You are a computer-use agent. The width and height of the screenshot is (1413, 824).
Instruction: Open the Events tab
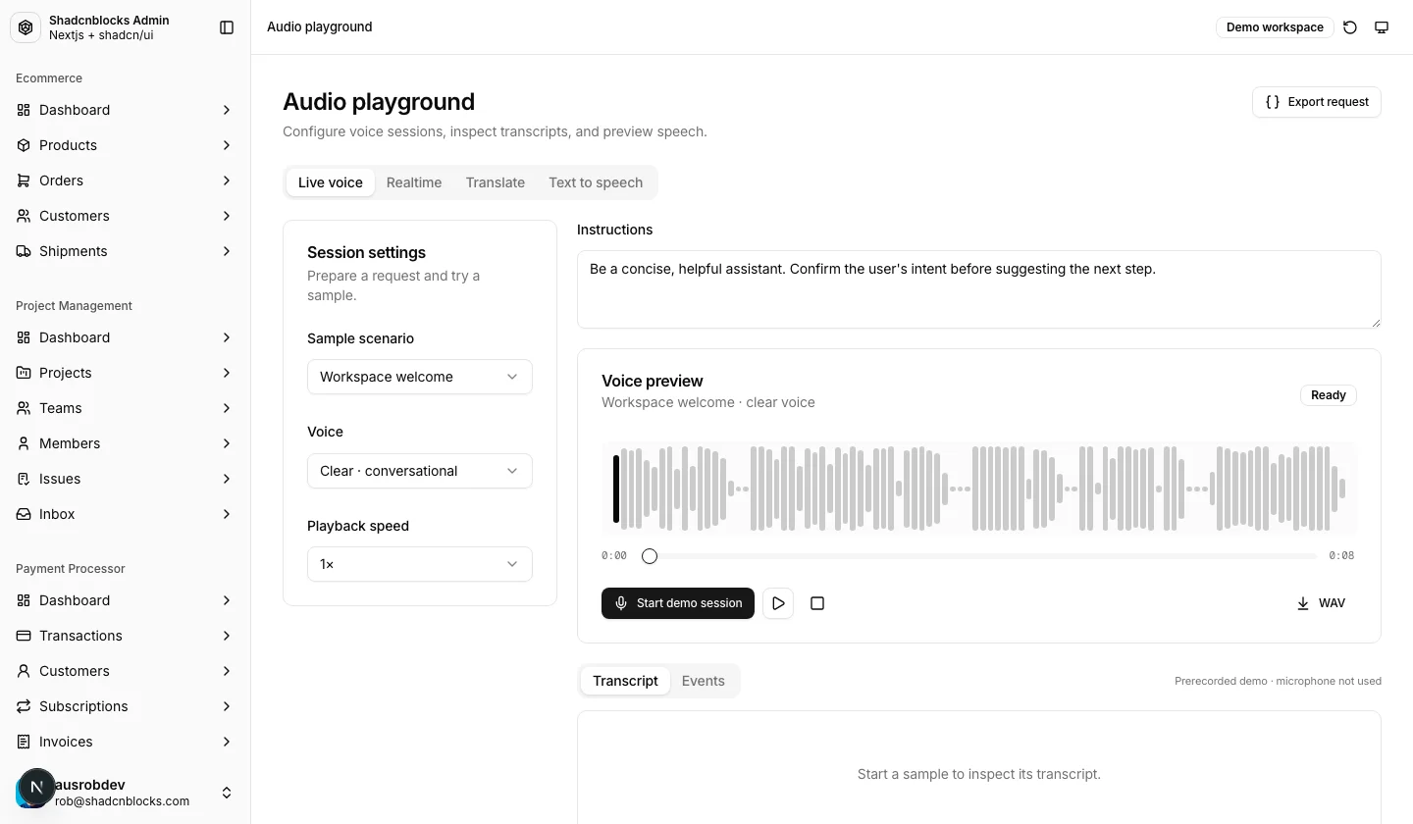(x=704, y=681)
